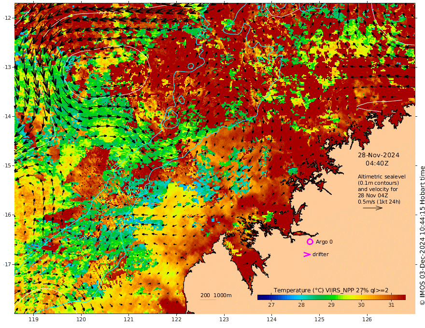Image resolution: width=425 pixels, height=328 pixels.
Task: Click the 'and velocity for' legend line
Action: pos(378,189)
